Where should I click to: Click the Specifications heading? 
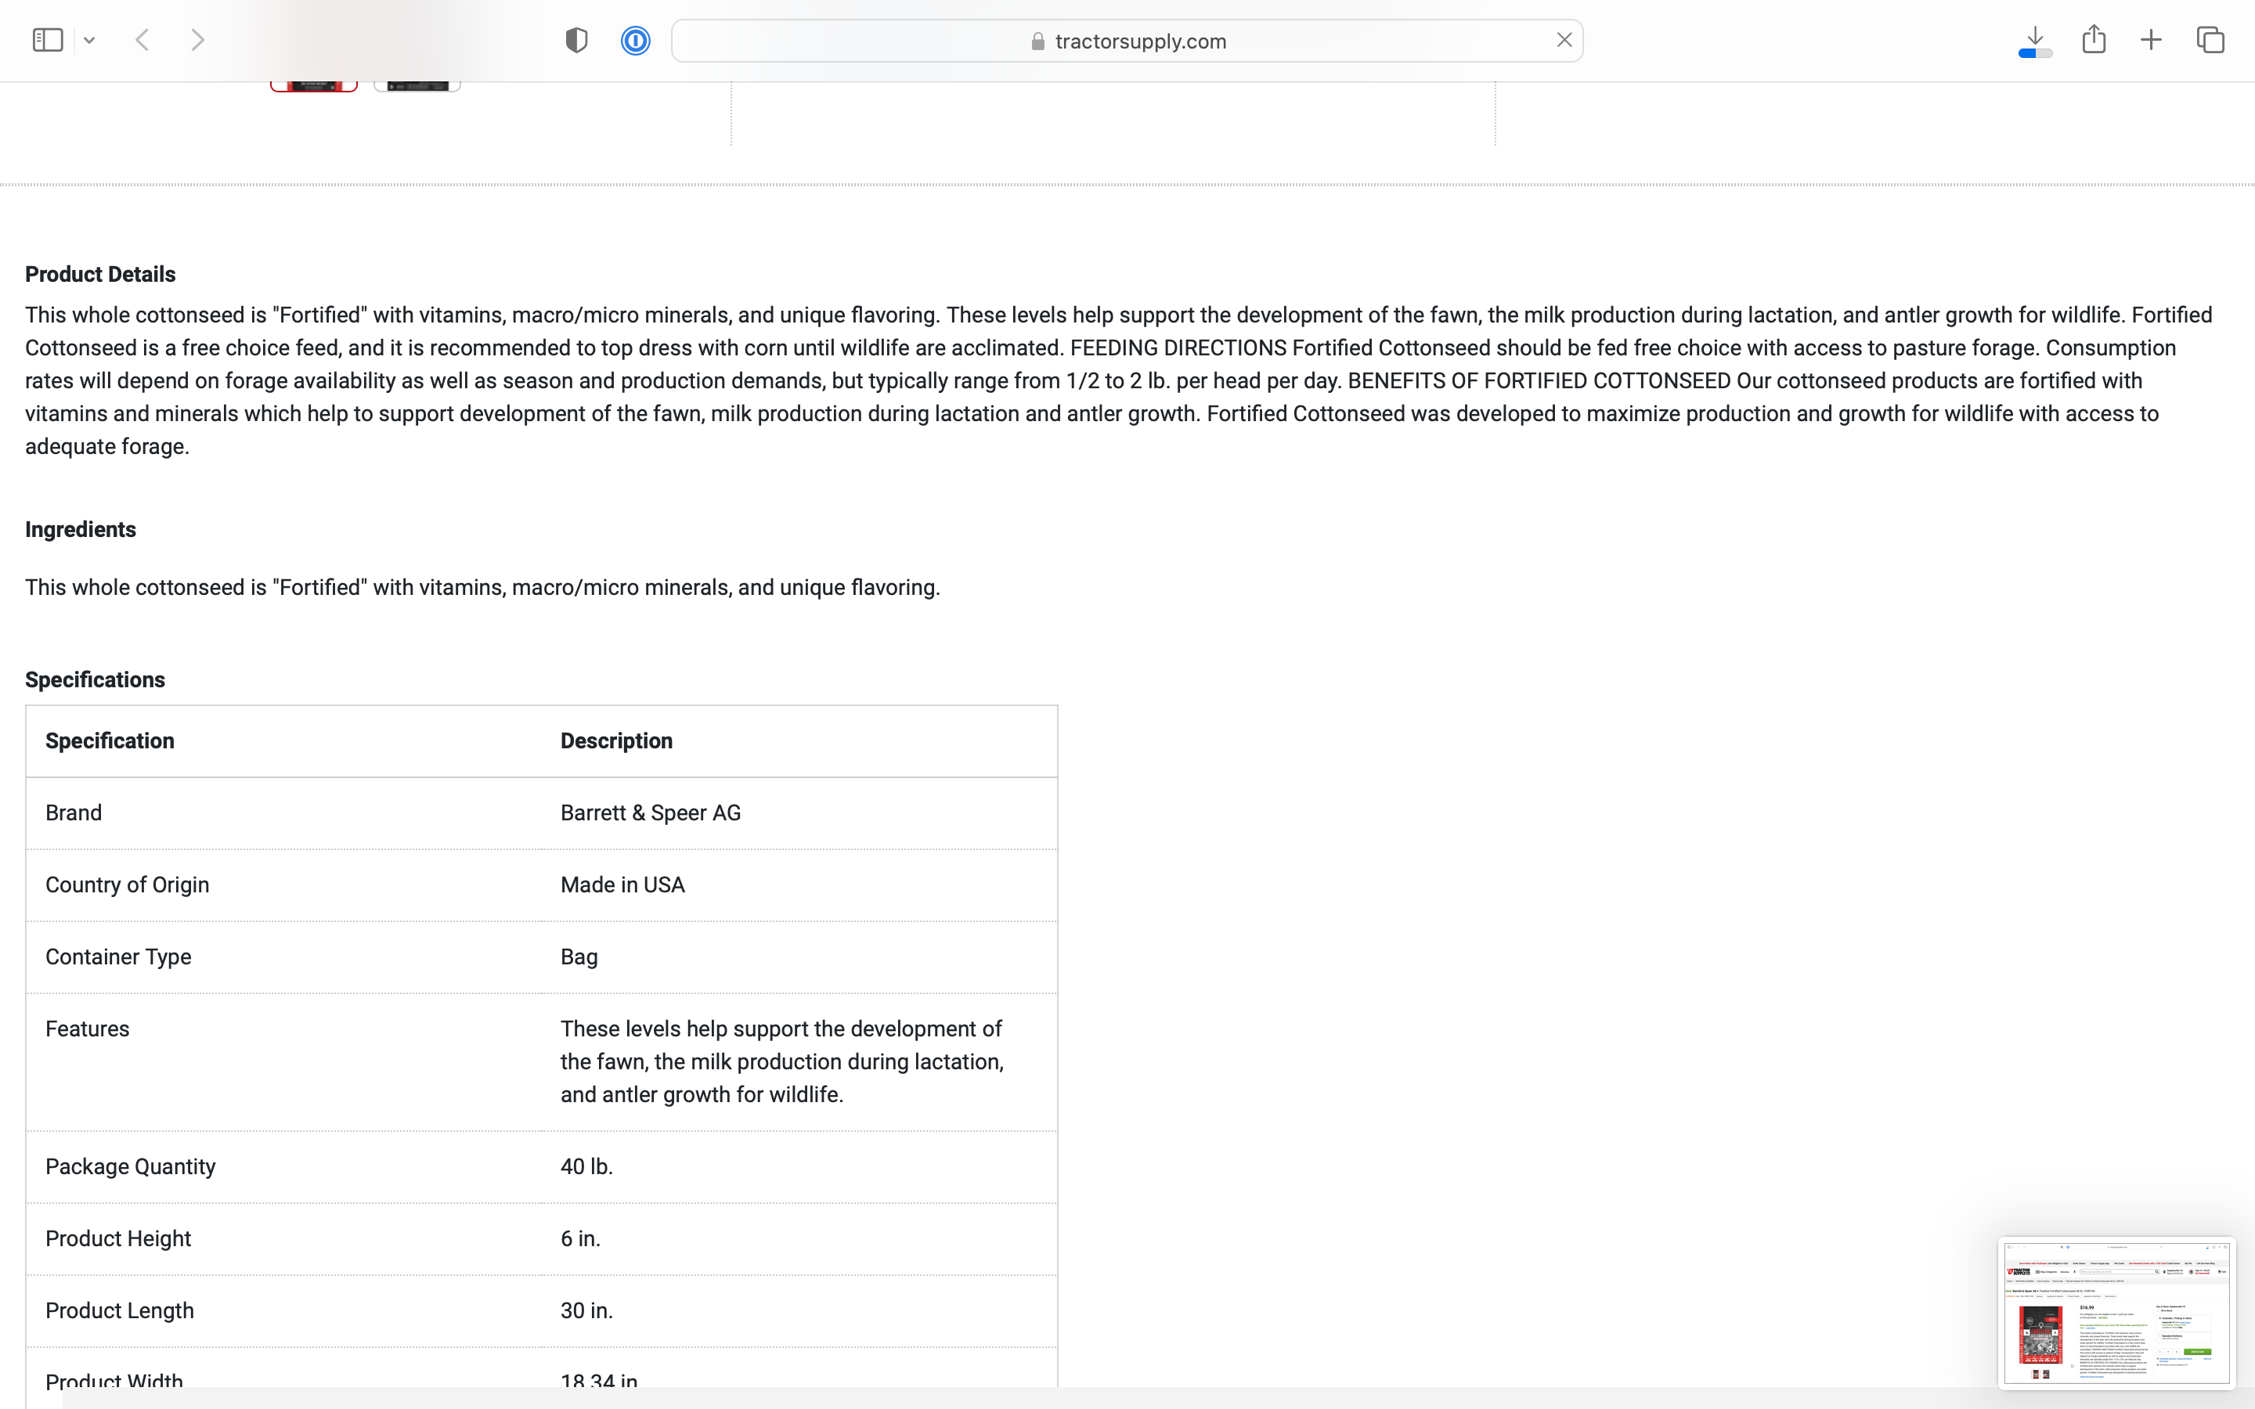pos(95,679)
